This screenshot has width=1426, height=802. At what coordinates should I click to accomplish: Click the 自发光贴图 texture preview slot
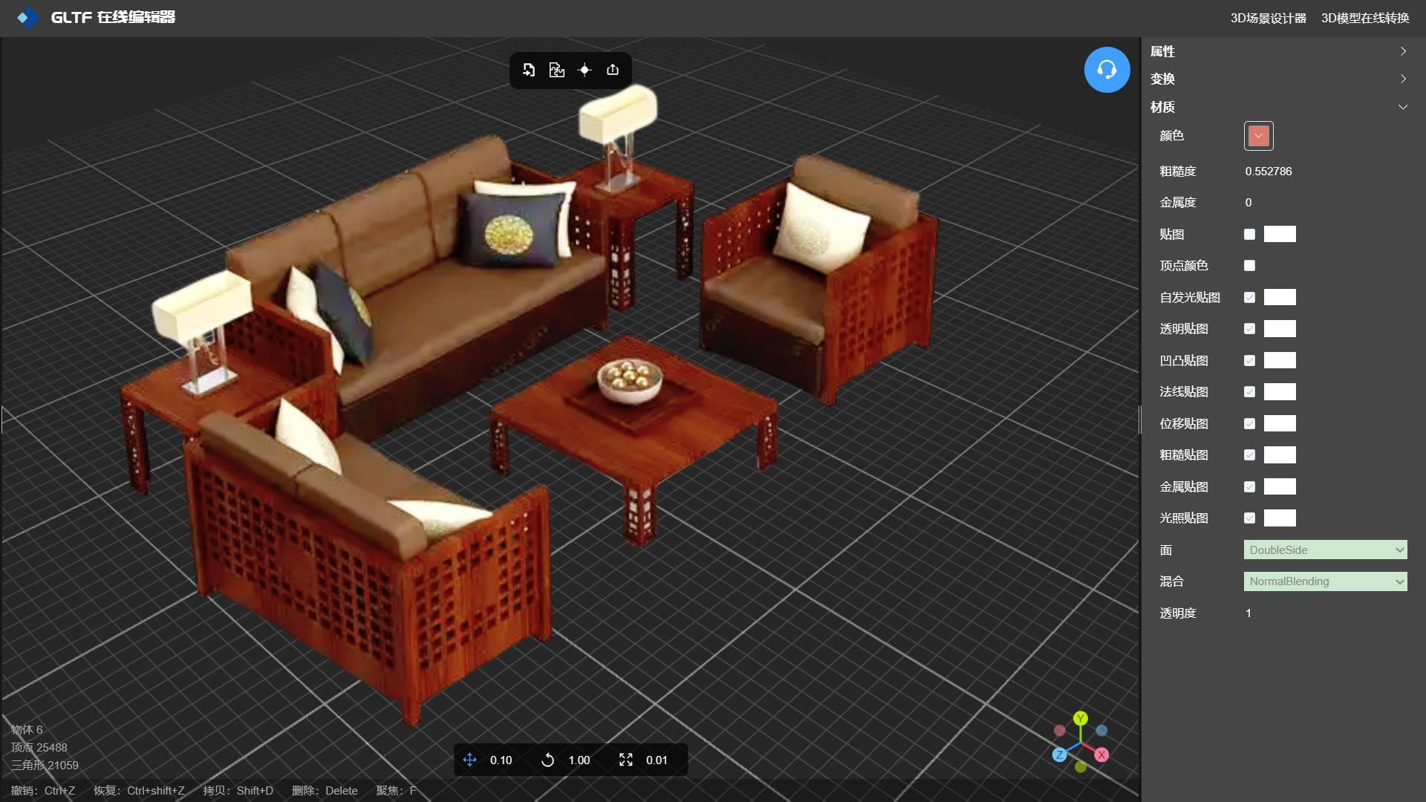pyautogui.click(x=1280, y=297)
